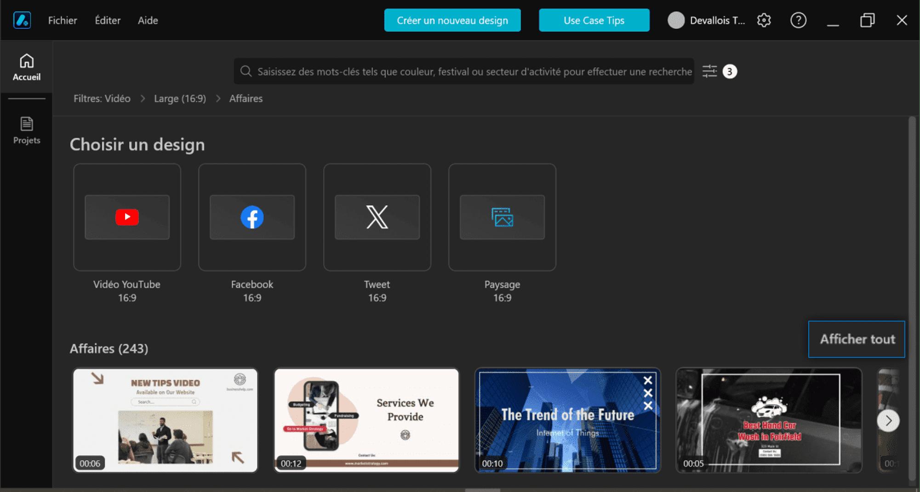Click the 00:05 duration badge
This screenshot has width=920, height=492.
693,463
